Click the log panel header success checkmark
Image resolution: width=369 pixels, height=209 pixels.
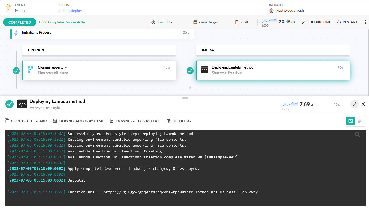[10, 104]
